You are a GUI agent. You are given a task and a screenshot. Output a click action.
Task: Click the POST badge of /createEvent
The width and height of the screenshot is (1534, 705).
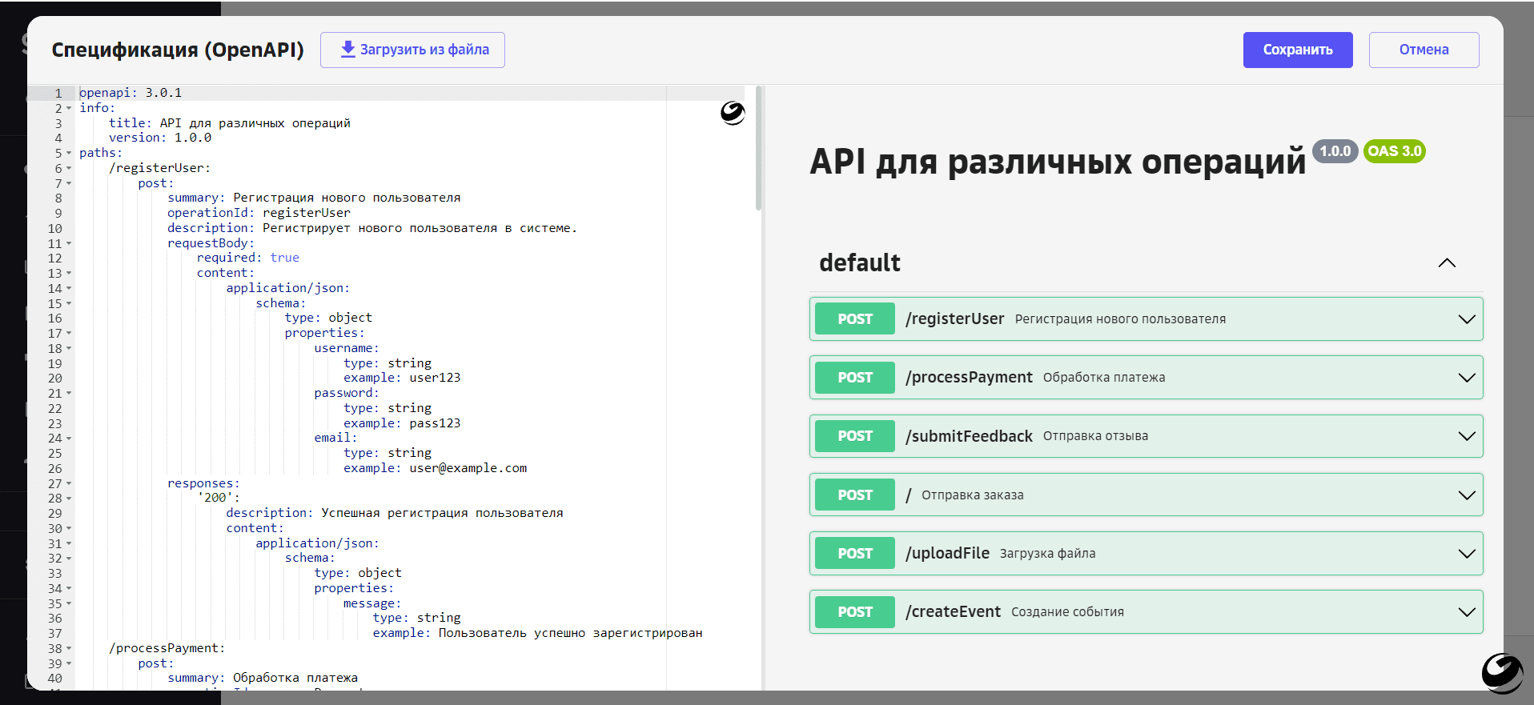pyautogui.click(x=855, y=611)
